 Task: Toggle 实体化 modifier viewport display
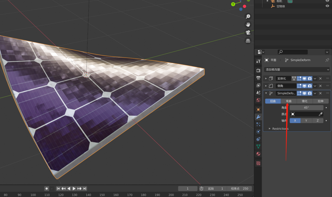[304, 78]
